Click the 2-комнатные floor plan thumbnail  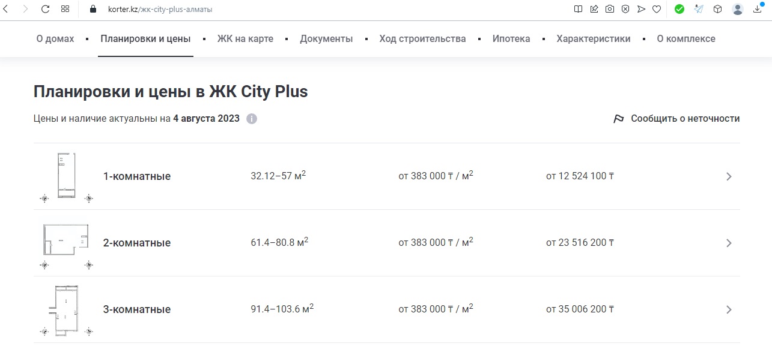[67, 243]
